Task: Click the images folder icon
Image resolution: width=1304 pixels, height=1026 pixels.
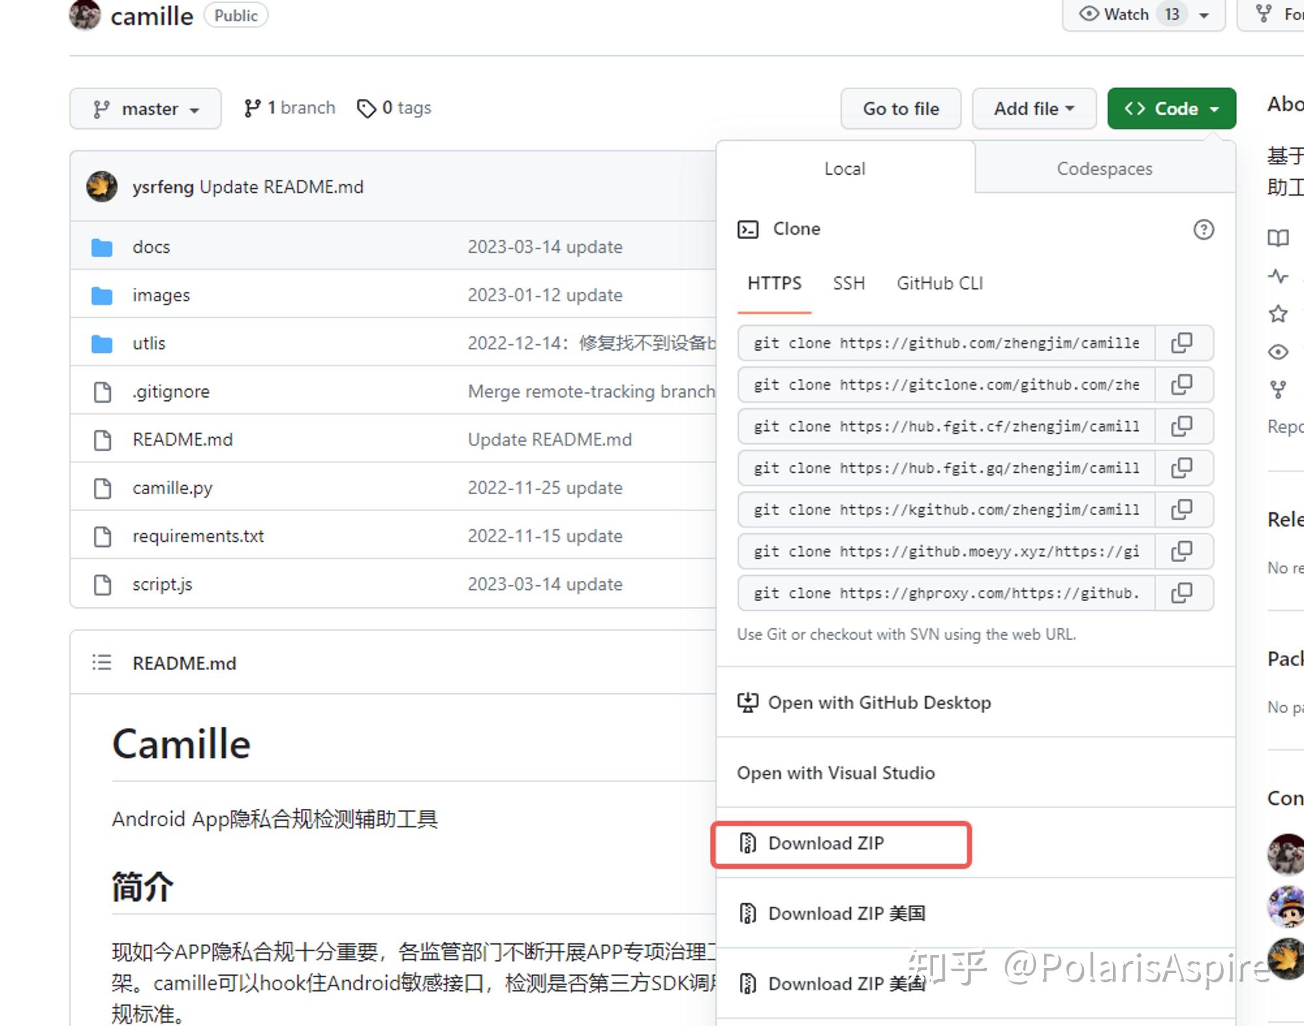Action: tap(102, 296)
